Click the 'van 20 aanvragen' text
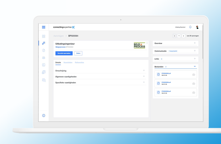Viewport: 221px width, 144px height. click(193, 36)
